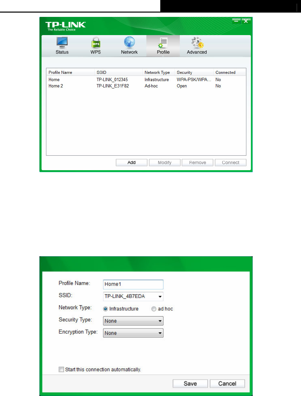The image size is (301, 396).
Task: Click the TP-LINK logo
Action: 66,26
